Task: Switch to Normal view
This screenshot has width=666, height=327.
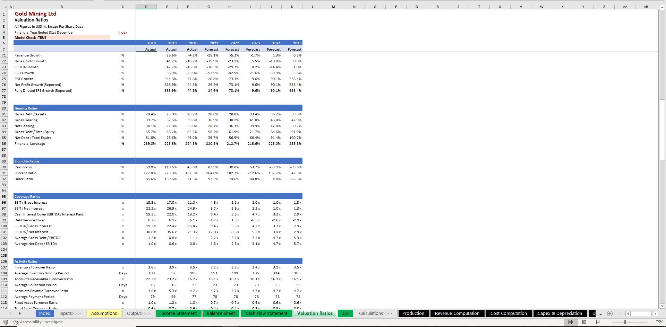Action: click(571, 322)
